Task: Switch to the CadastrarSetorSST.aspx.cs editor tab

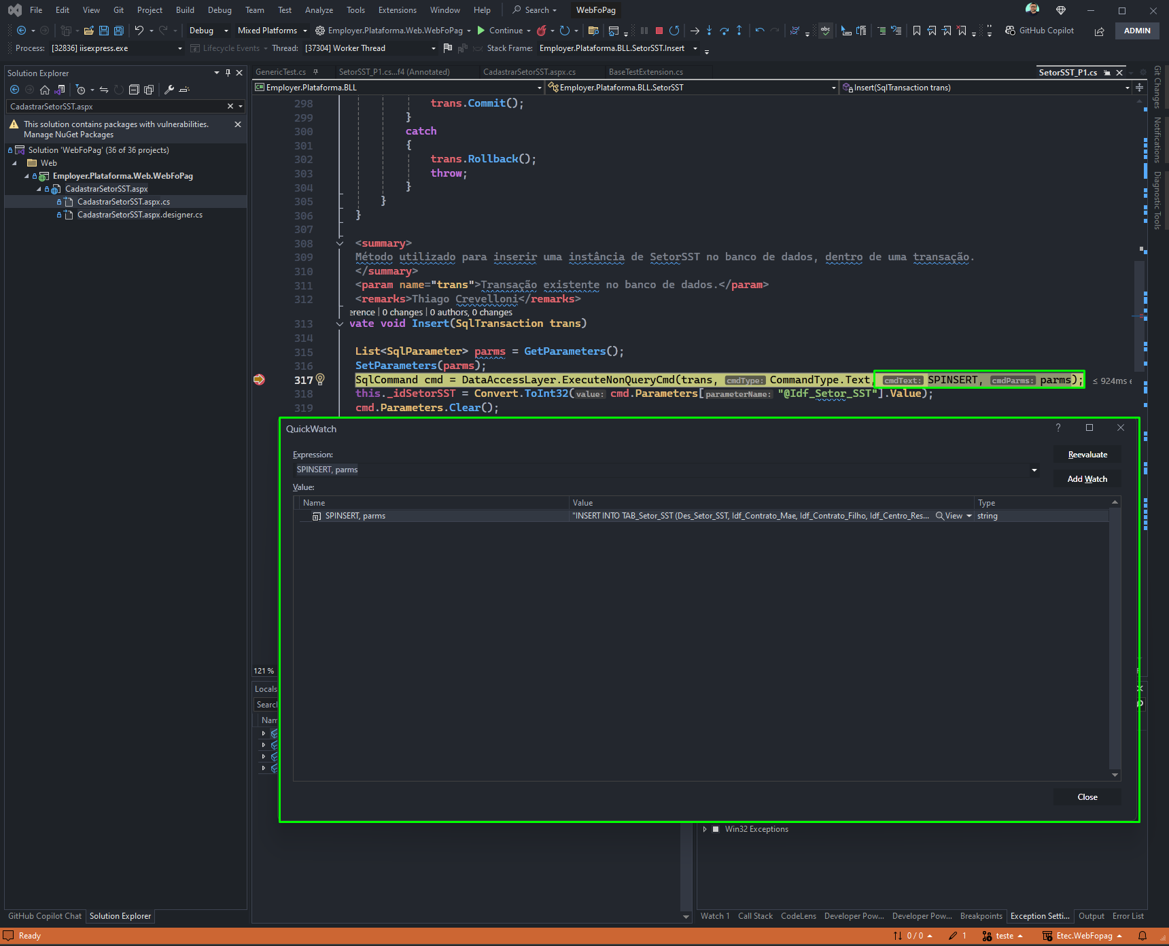Action: click(529, 72)
